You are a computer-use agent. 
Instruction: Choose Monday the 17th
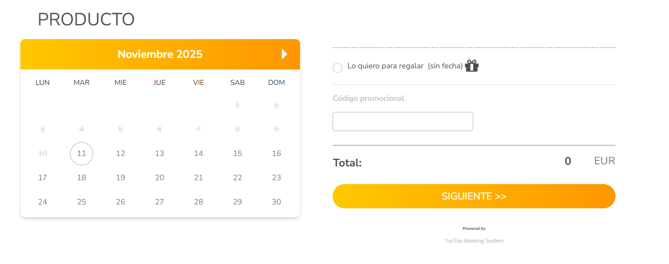click(x=42, y=177)
